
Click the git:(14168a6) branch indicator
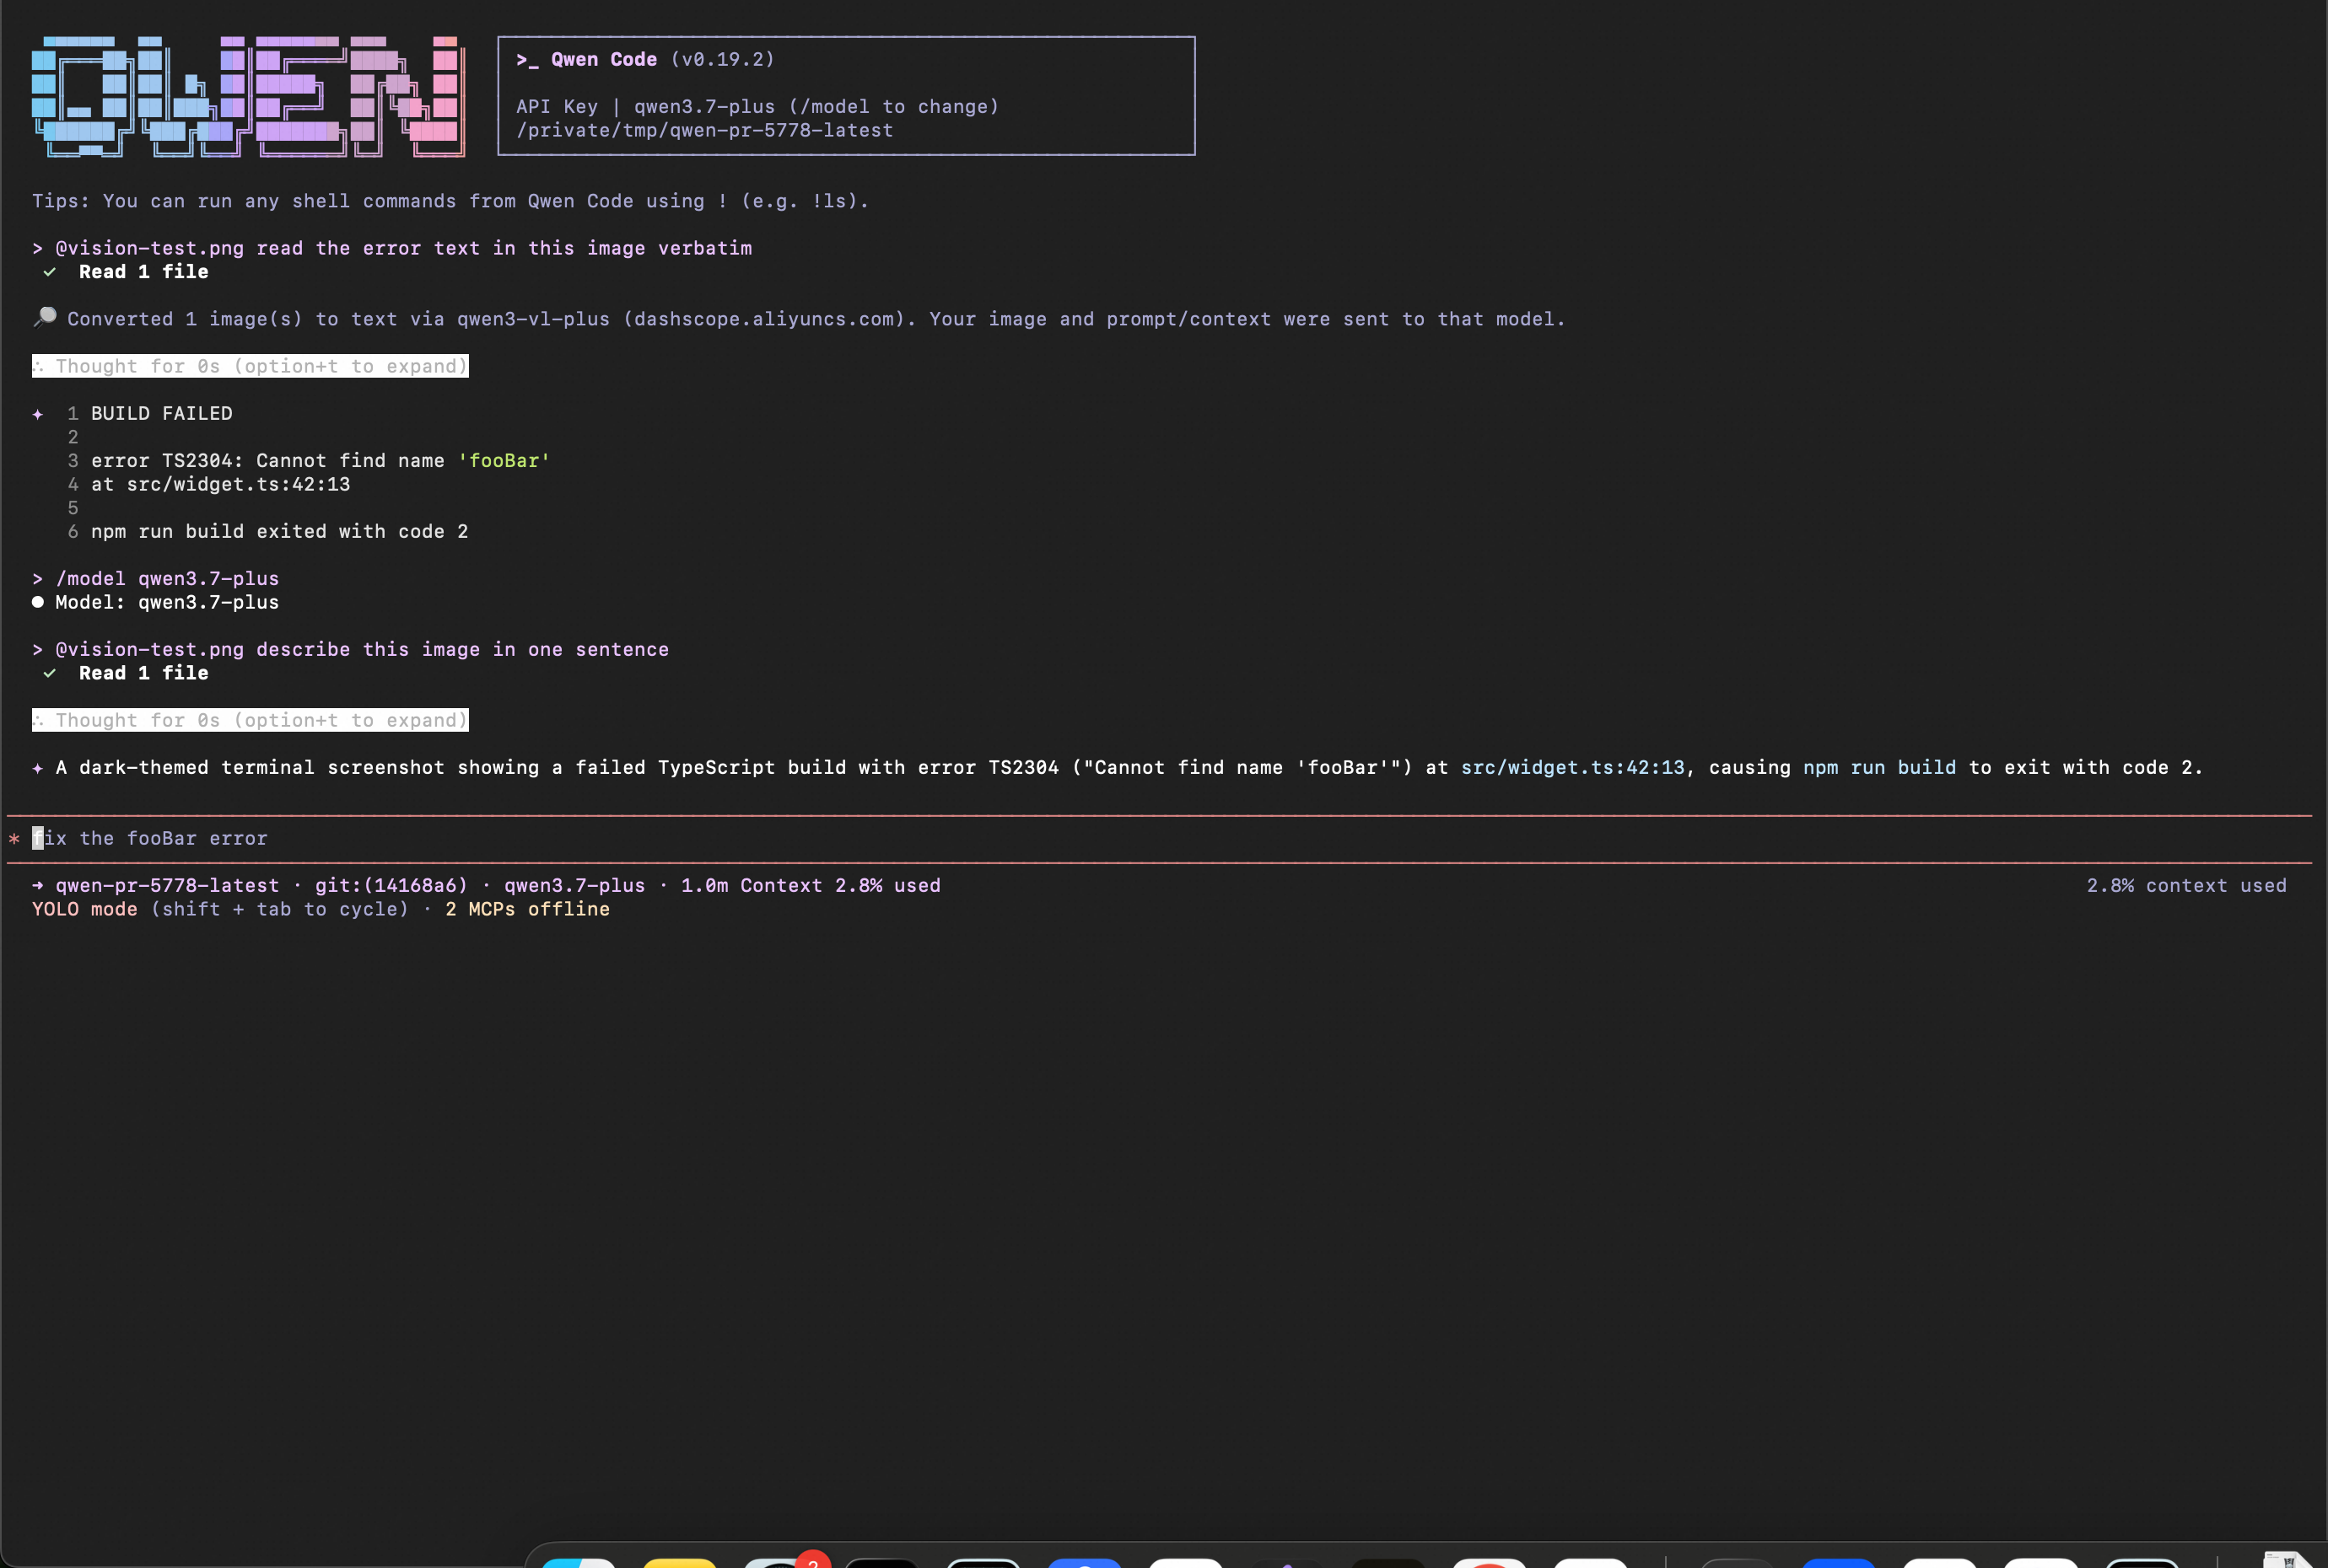[x=391, y=886]
